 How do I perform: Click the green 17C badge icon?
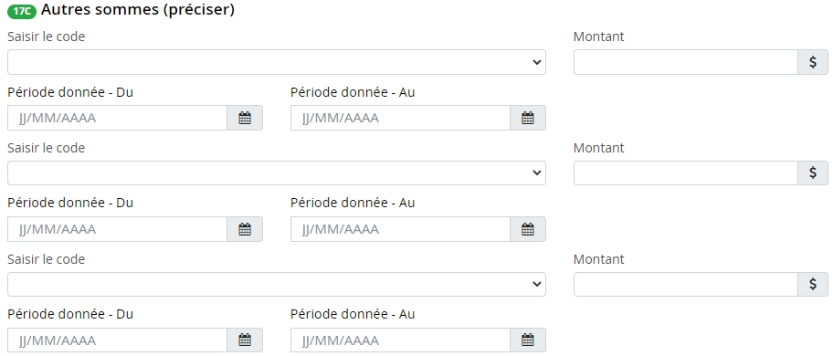[22, 11]
